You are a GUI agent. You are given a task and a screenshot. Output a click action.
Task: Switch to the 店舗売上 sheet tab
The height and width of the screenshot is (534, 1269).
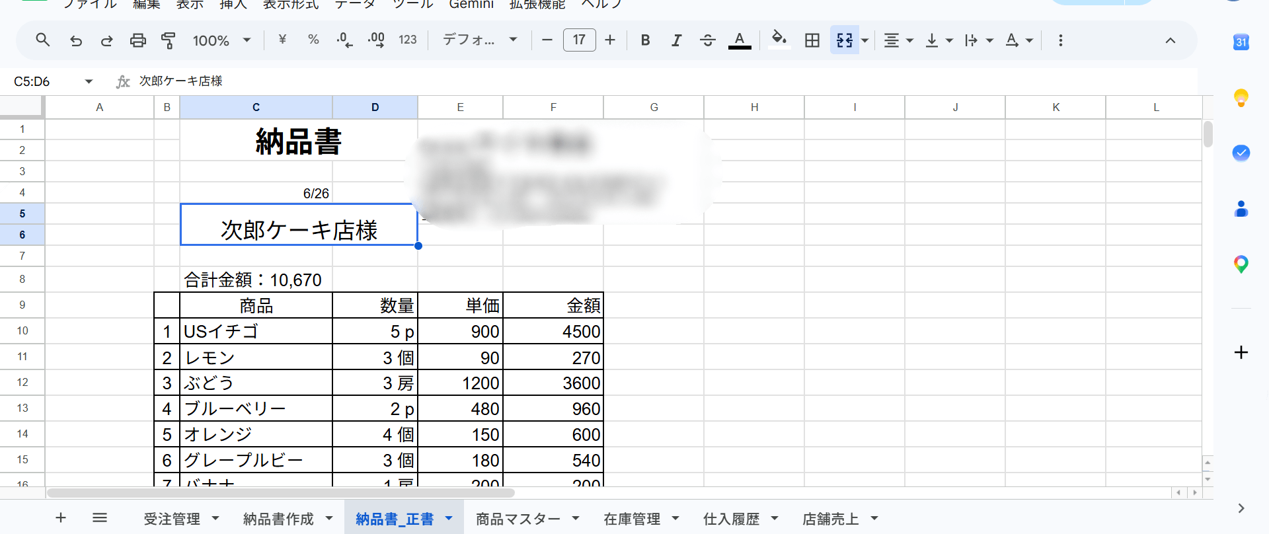830,519
